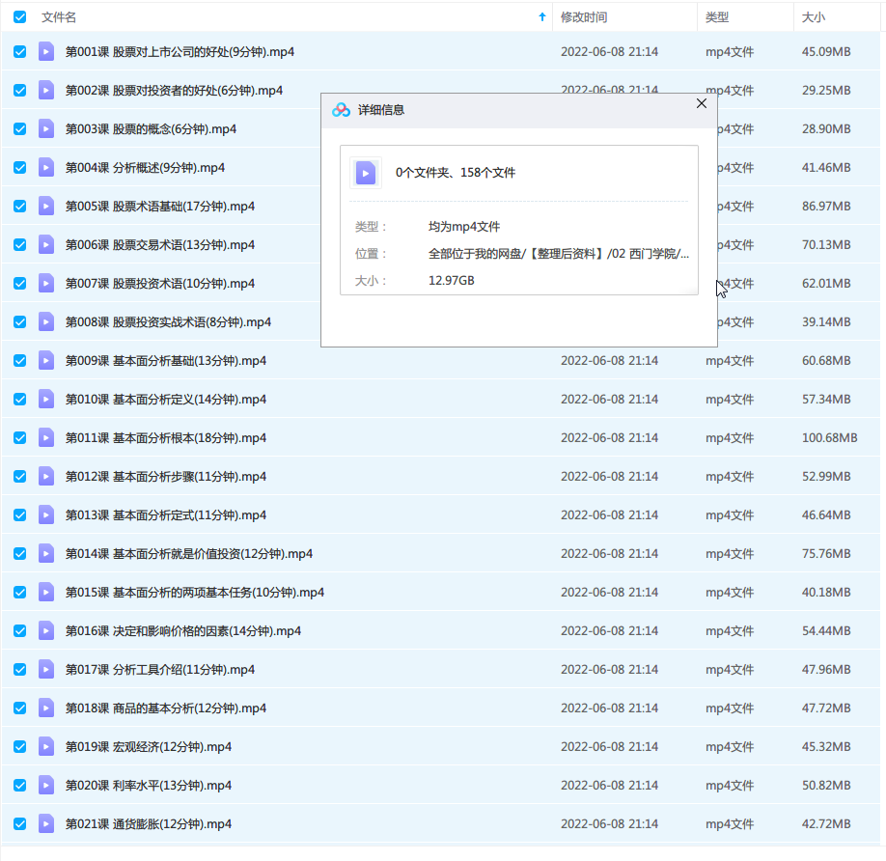Click the mp4 thumbnail icon inside the details dialog
This screenshot has height=861, width=886.
[366, 172]
